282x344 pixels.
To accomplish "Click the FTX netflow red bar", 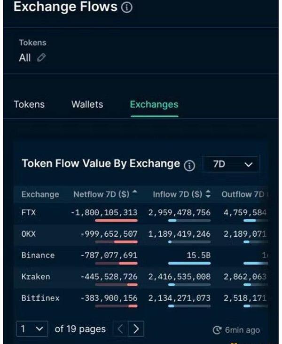I will click(x=116, y=221).
